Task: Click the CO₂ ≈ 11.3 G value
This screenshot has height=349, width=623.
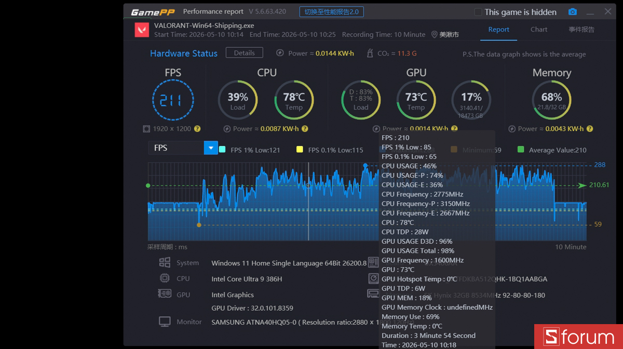Action: (x=397, y=53)
